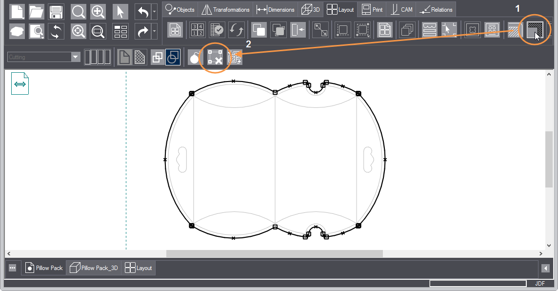
Task: Open the Pillow Pack_3D drawing tab
Action: point(94,268)
